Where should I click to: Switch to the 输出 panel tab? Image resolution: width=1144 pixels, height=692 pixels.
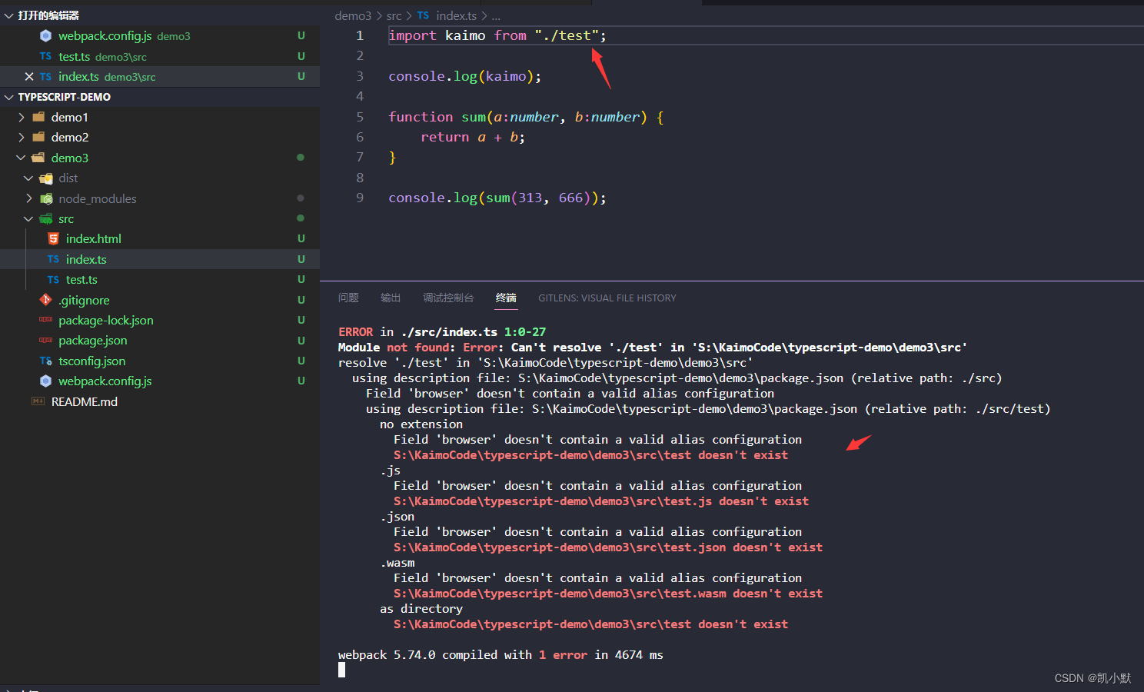391,298
